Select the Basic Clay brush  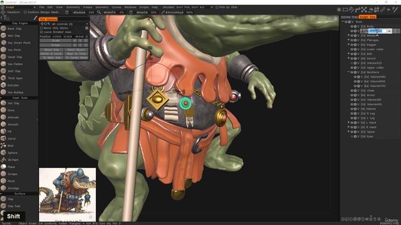coord(14,29)
